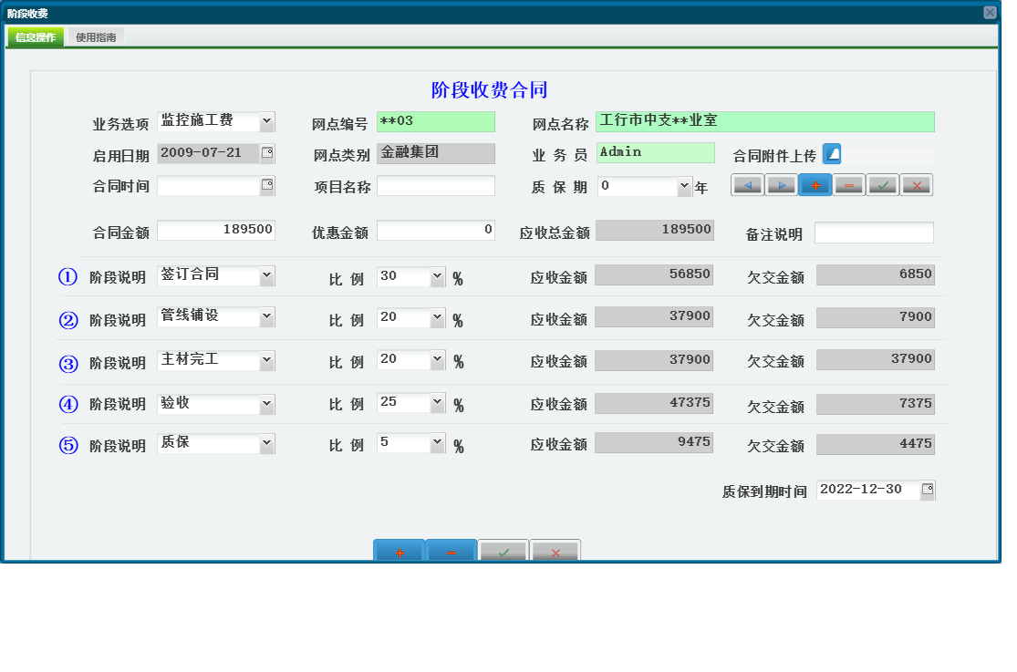Click the previous record arrow icon
Viewport: 1017px width, 672px height.
pos(747,184)
